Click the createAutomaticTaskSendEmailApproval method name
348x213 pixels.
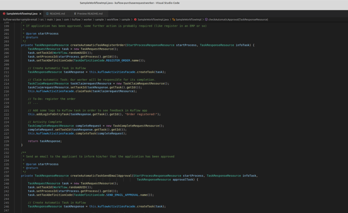point(101,176)
